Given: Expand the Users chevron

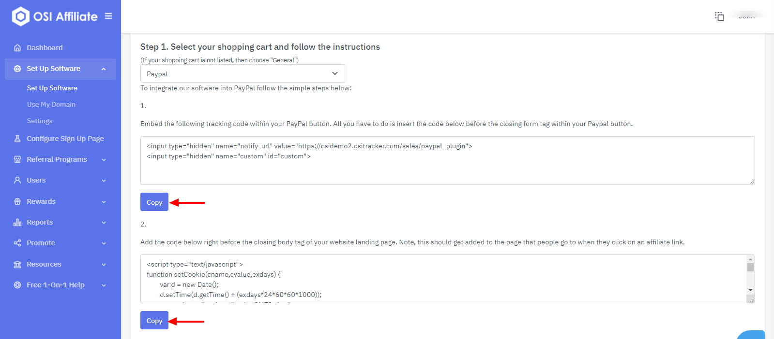Looking at the screenshot, I should pos(104,181).
